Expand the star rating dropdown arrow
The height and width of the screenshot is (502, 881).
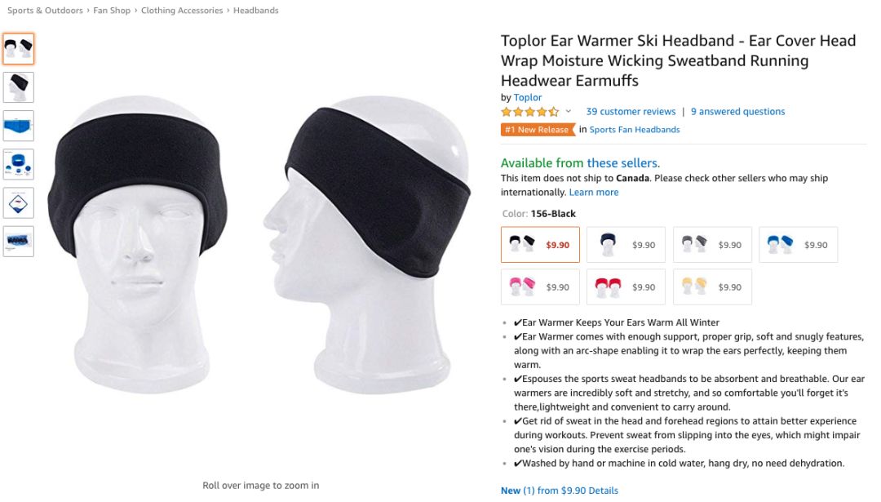[568, 111]
